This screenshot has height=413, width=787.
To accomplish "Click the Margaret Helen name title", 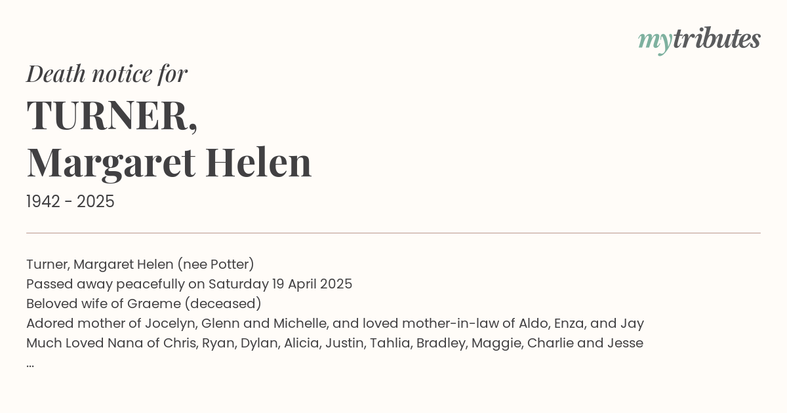I will [x=169, y=163].
